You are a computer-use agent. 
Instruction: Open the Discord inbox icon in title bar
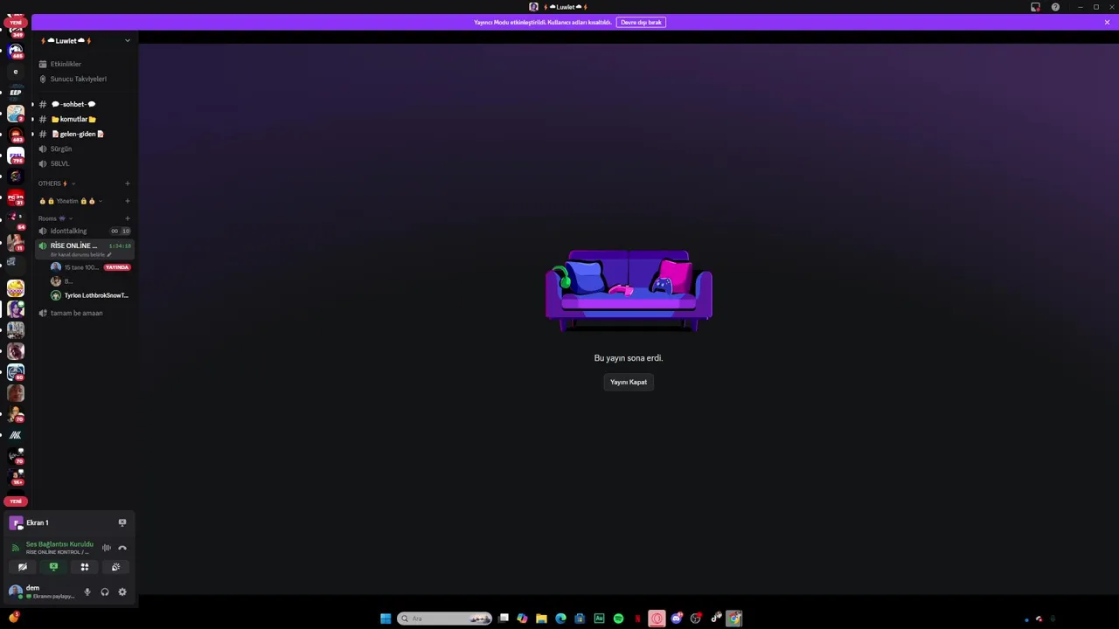[x=1036, y=7]
